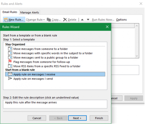
Task: Cancel the Rules Wizard
Action: [37, 118]
